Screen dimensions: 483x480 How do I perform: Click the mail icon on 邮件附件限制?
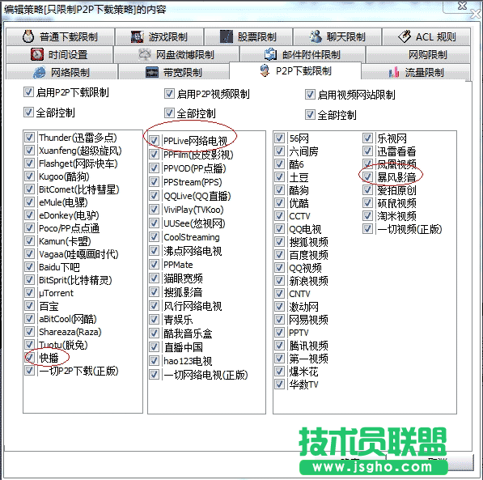(270, 54)
